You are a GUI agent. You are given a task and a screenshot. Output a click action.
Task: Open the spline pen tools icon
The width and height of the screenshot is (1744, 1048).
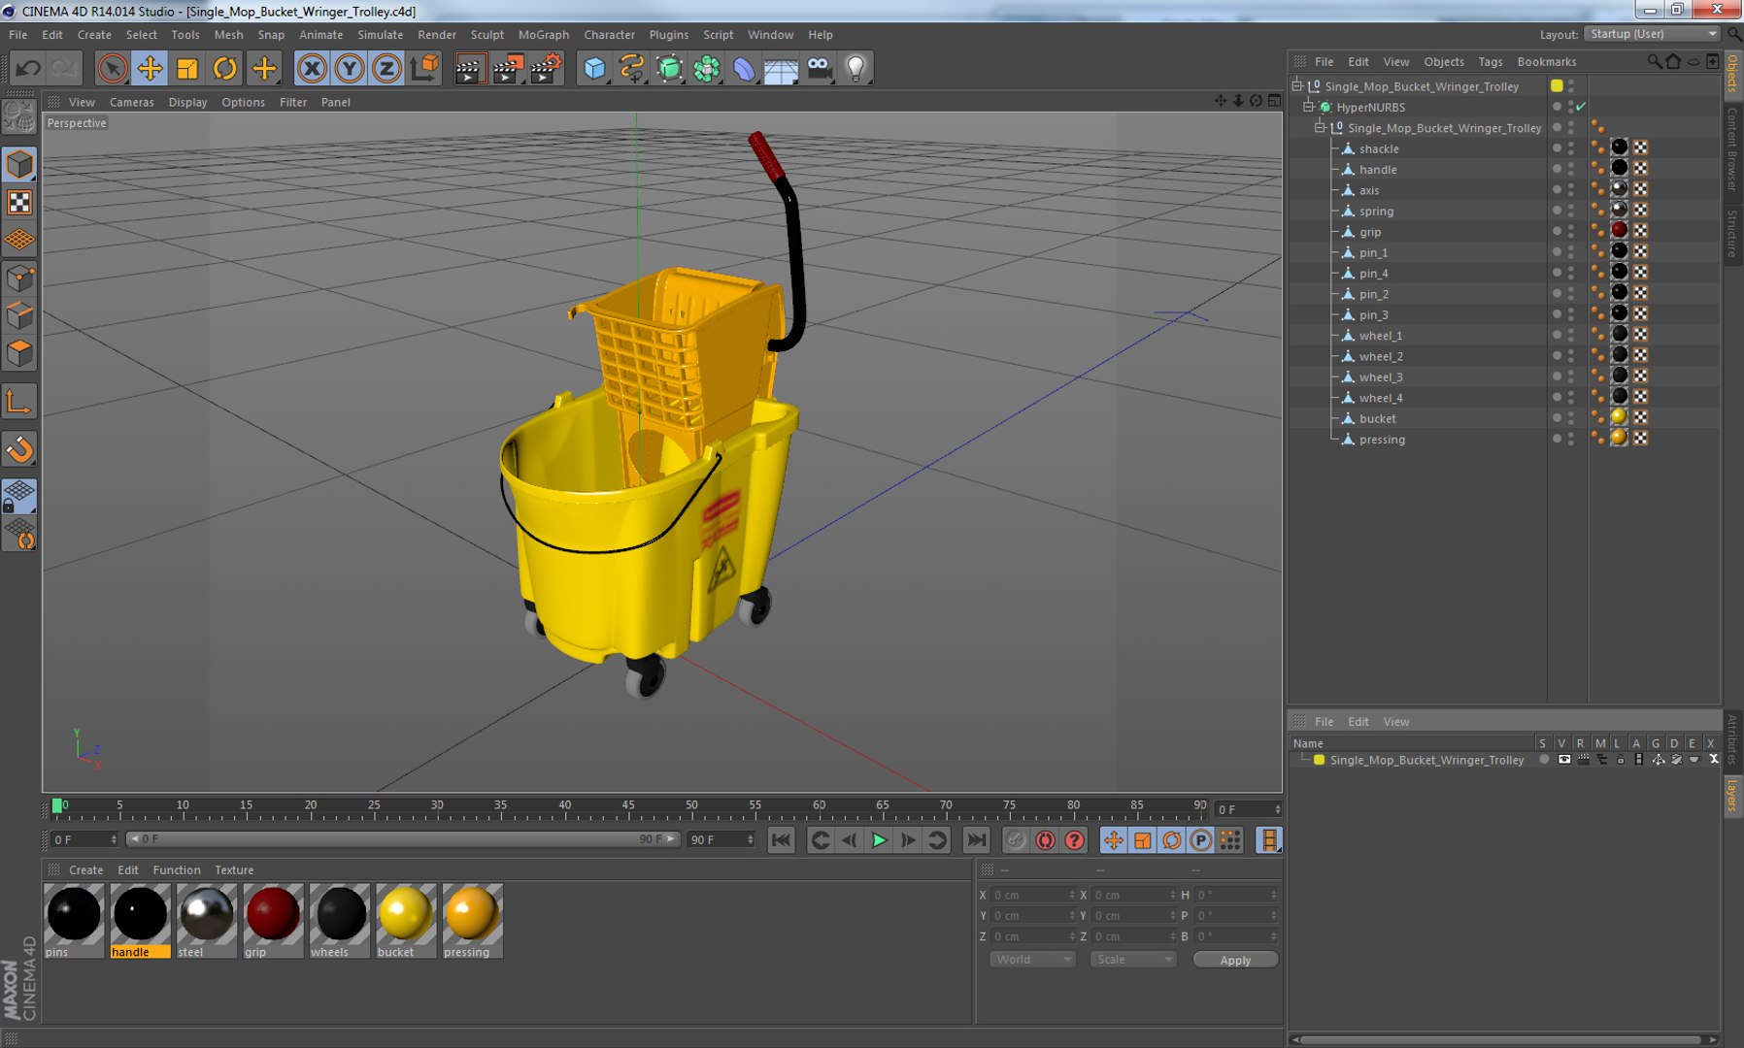631,68
